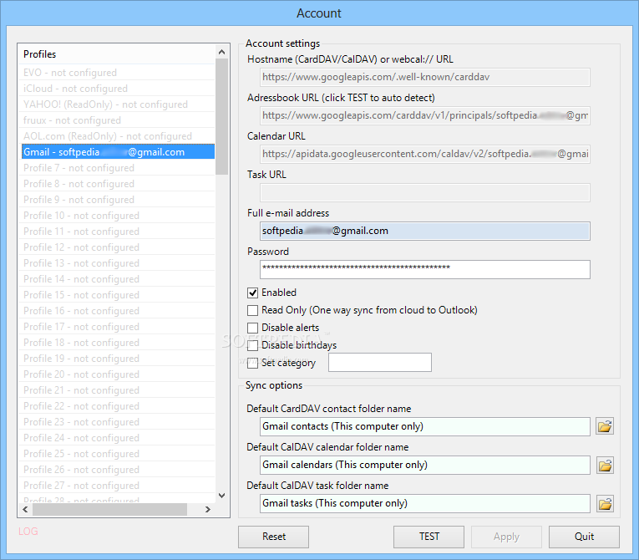Select Profile 20 - not configured

(116, 374)
